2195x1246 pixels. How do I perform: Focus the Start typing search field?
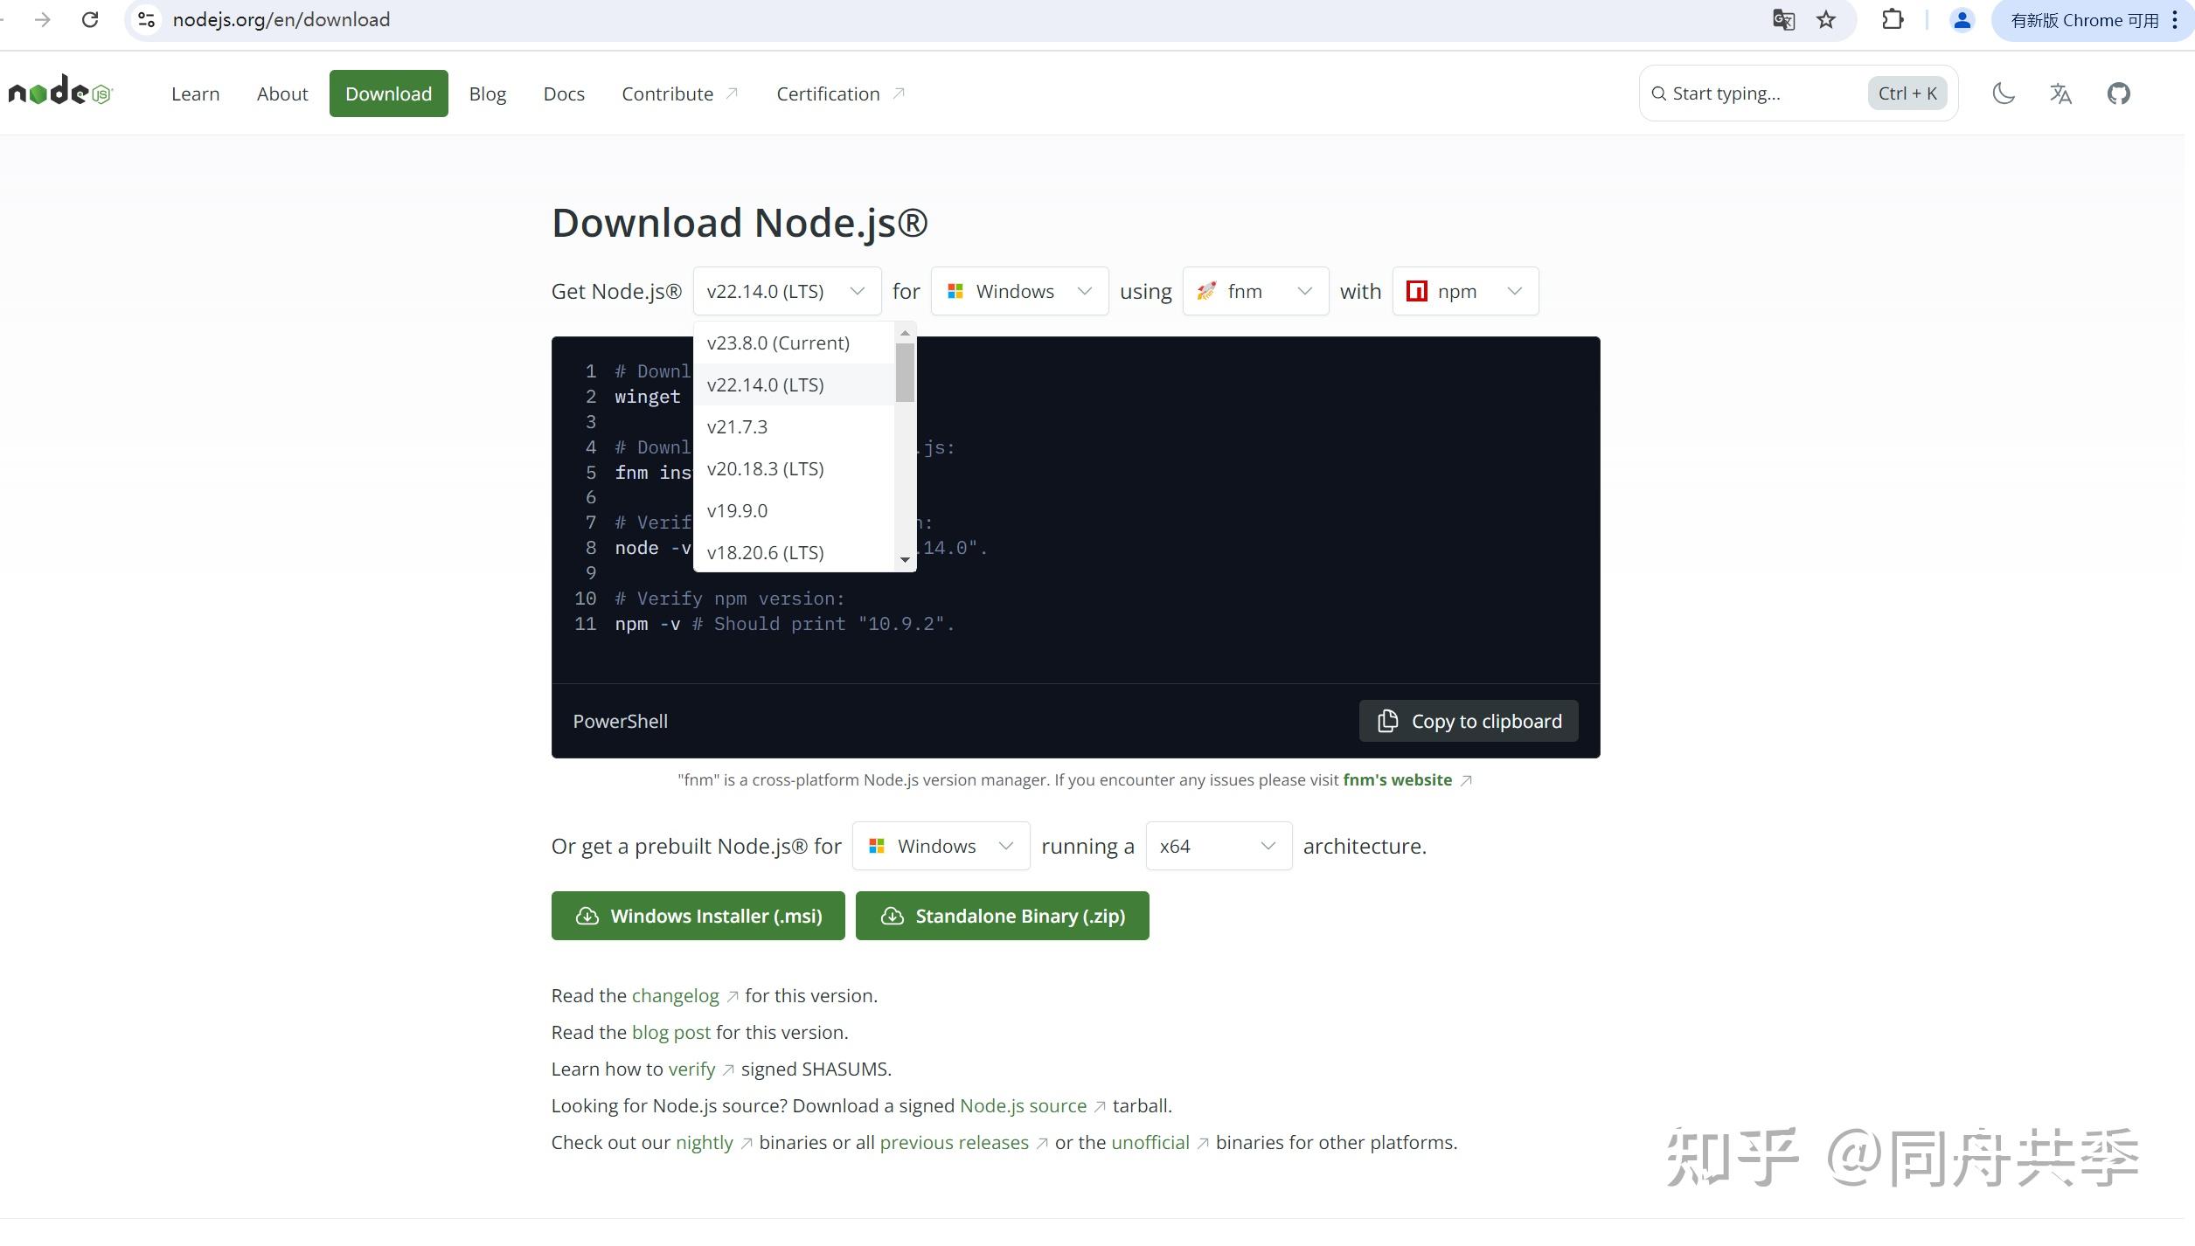[x=1757, y=94]
